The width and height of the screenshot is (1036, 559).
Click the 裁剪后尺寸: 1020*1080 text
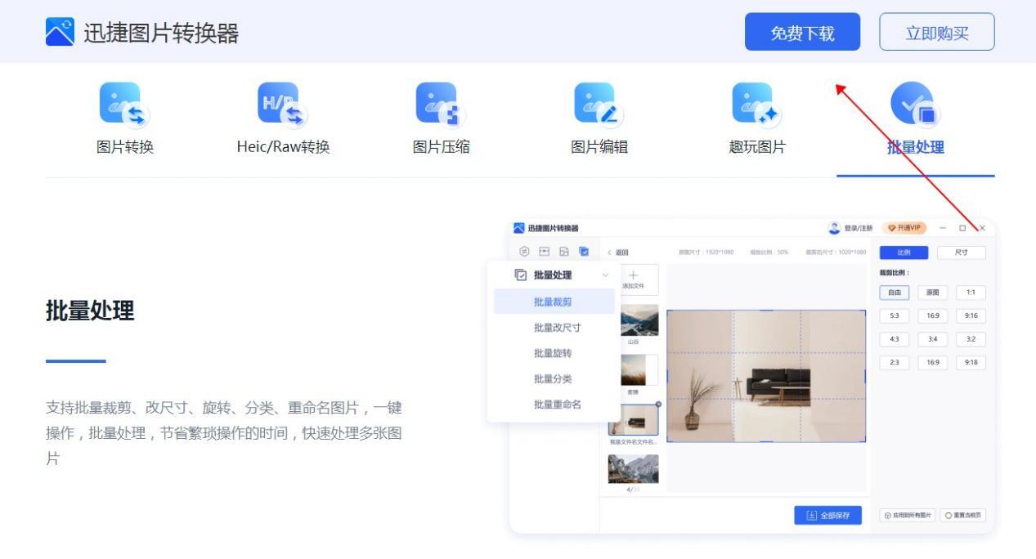(x=836, y=253)
